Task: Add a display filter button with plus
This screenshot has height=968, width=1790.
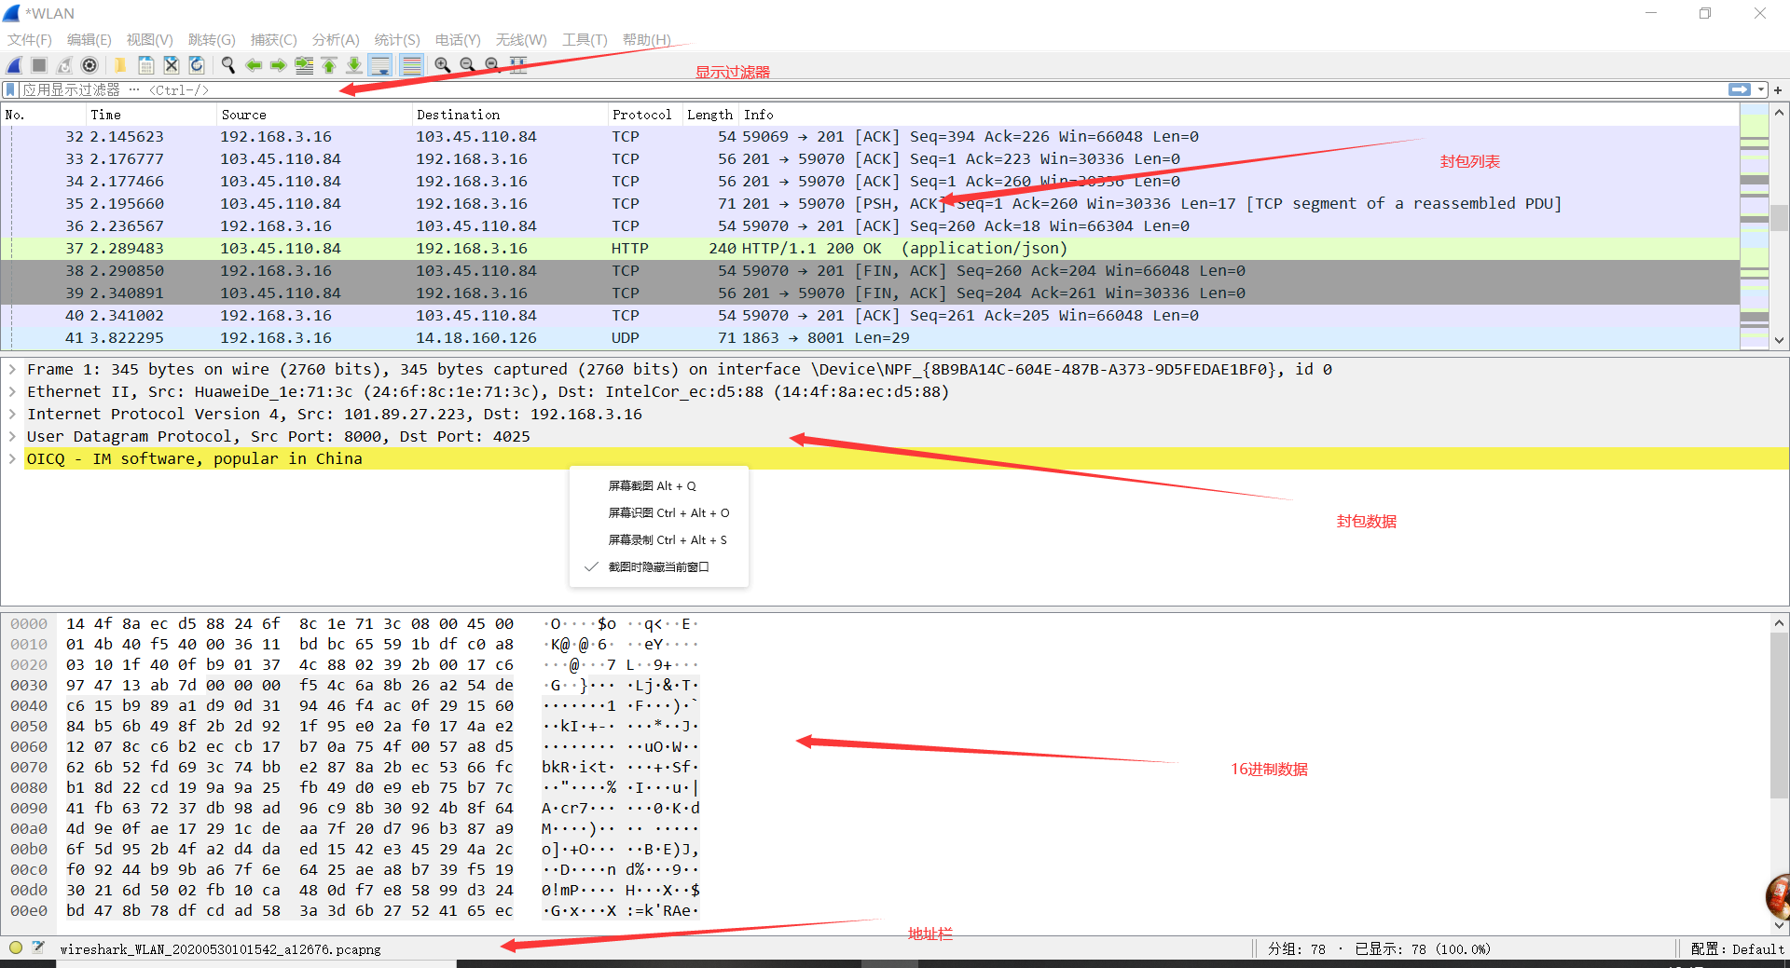Action: (1778, 90)
